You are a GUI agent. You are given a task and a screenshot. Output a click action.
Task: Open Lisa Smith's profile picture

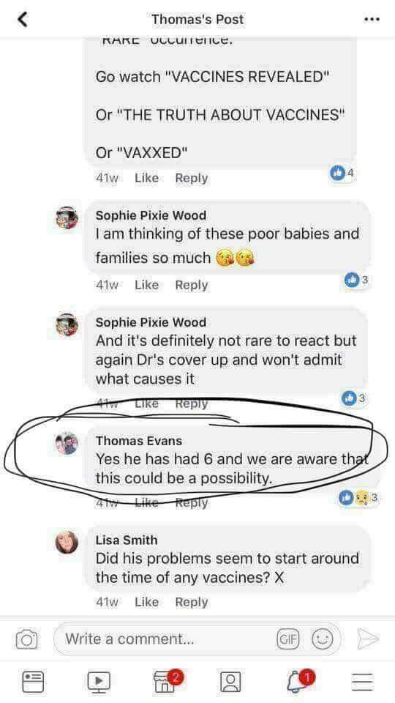click(x=67, y=543)
